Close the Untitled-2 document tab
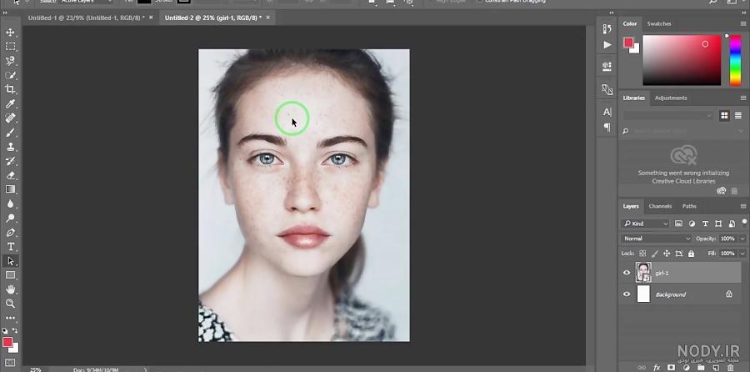 coord(267,18)
